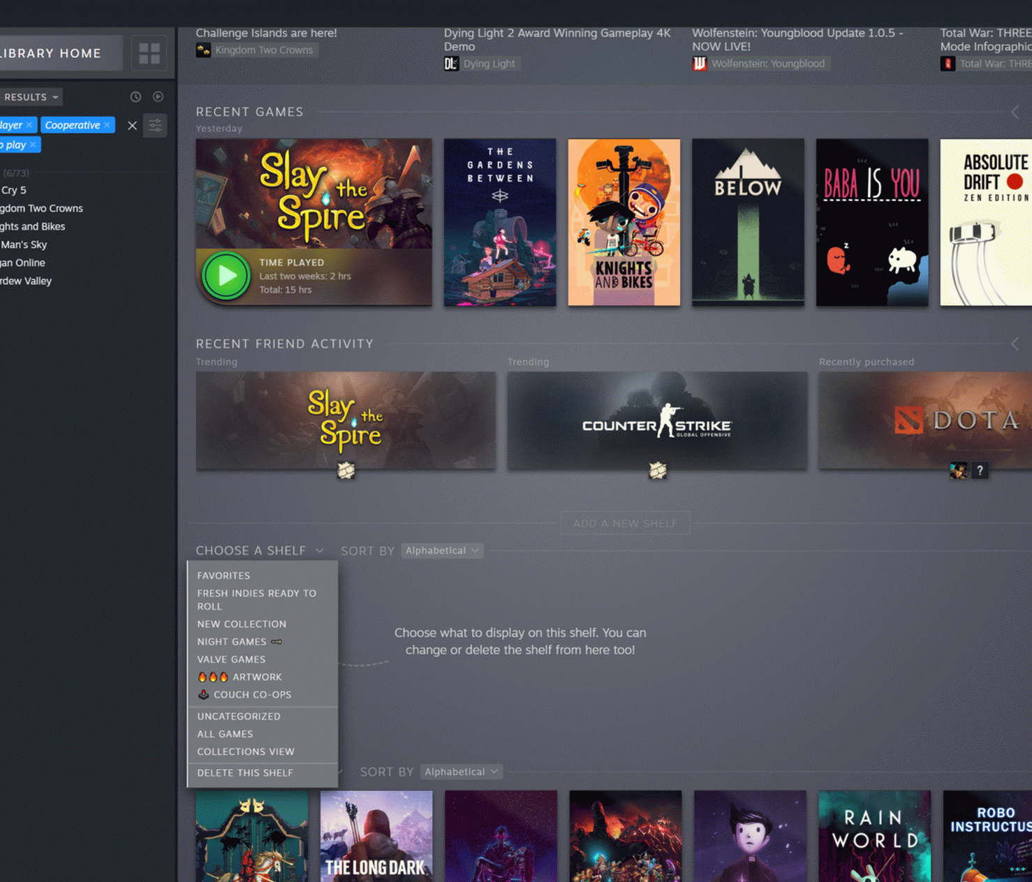Select Delete This Shelf option

(x=245, y=773)
